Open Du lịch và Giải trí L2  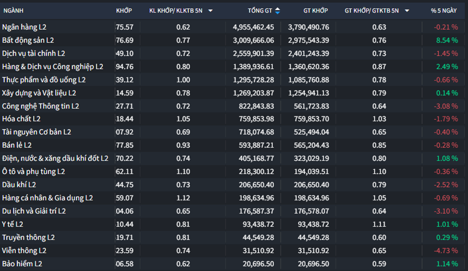[x=34, y=211]
